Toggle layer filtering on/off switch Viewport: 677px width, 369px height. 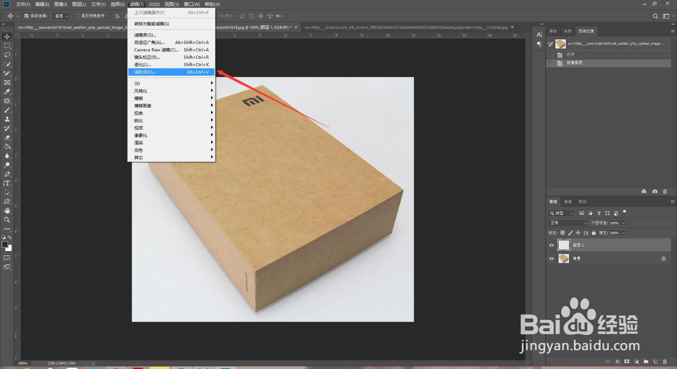click(625, 212)
